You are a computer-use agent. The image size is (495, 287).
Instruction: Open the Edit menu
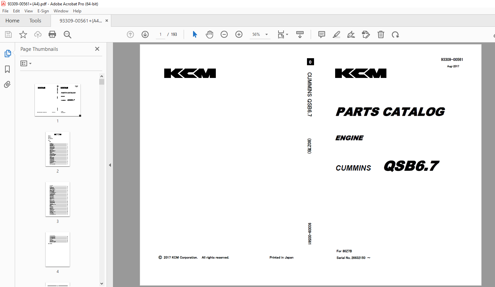[16, 11]
